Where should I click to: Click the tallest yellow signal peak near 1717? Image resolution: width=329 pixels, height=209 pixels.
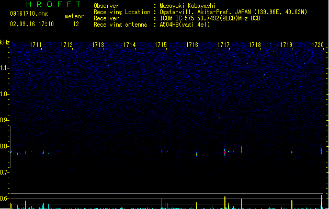[x=225, y=203]
